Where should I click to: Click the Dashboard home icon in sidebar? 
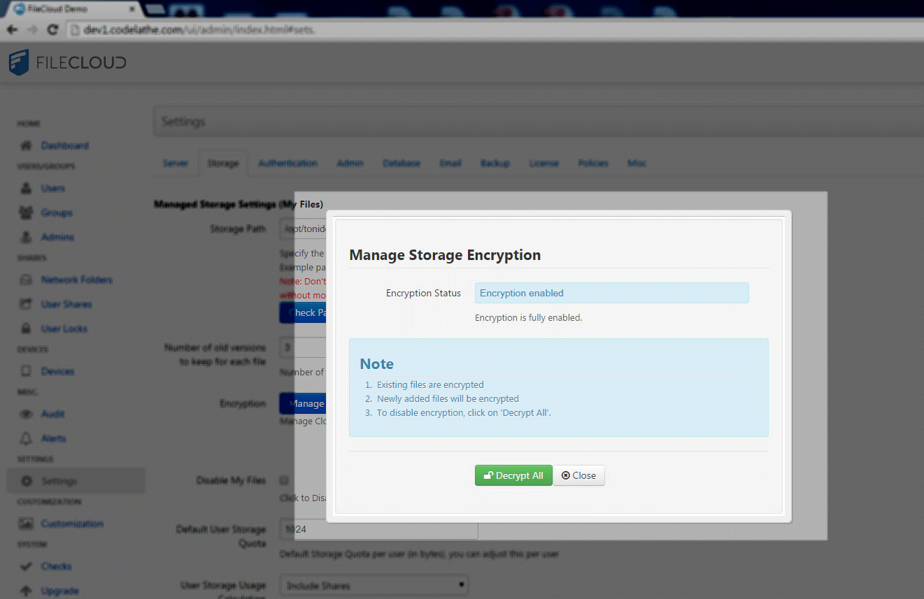[26, 146]
